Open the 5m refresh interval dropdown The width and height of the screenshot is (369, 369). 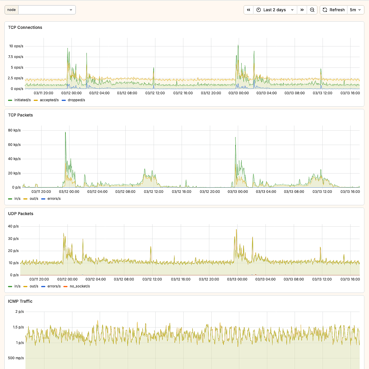pyautogui.click(x=355, y=10)
